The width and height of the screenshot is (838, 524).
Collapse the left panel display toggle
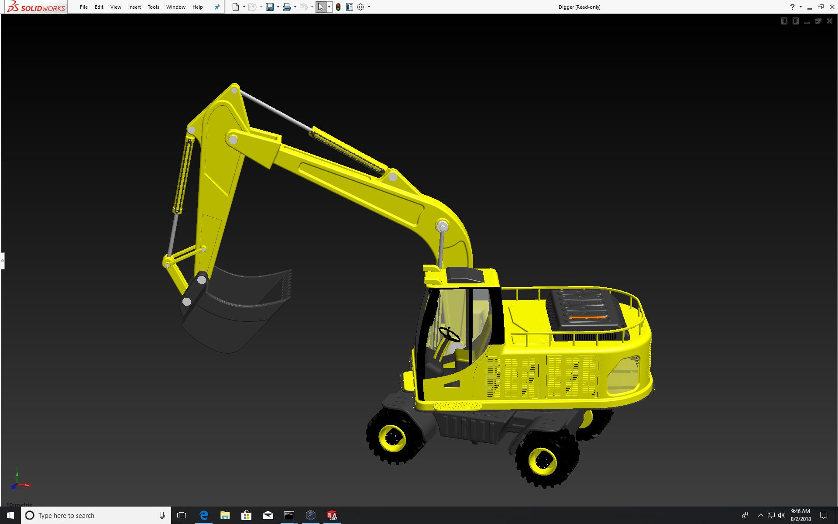coord(784,21)
